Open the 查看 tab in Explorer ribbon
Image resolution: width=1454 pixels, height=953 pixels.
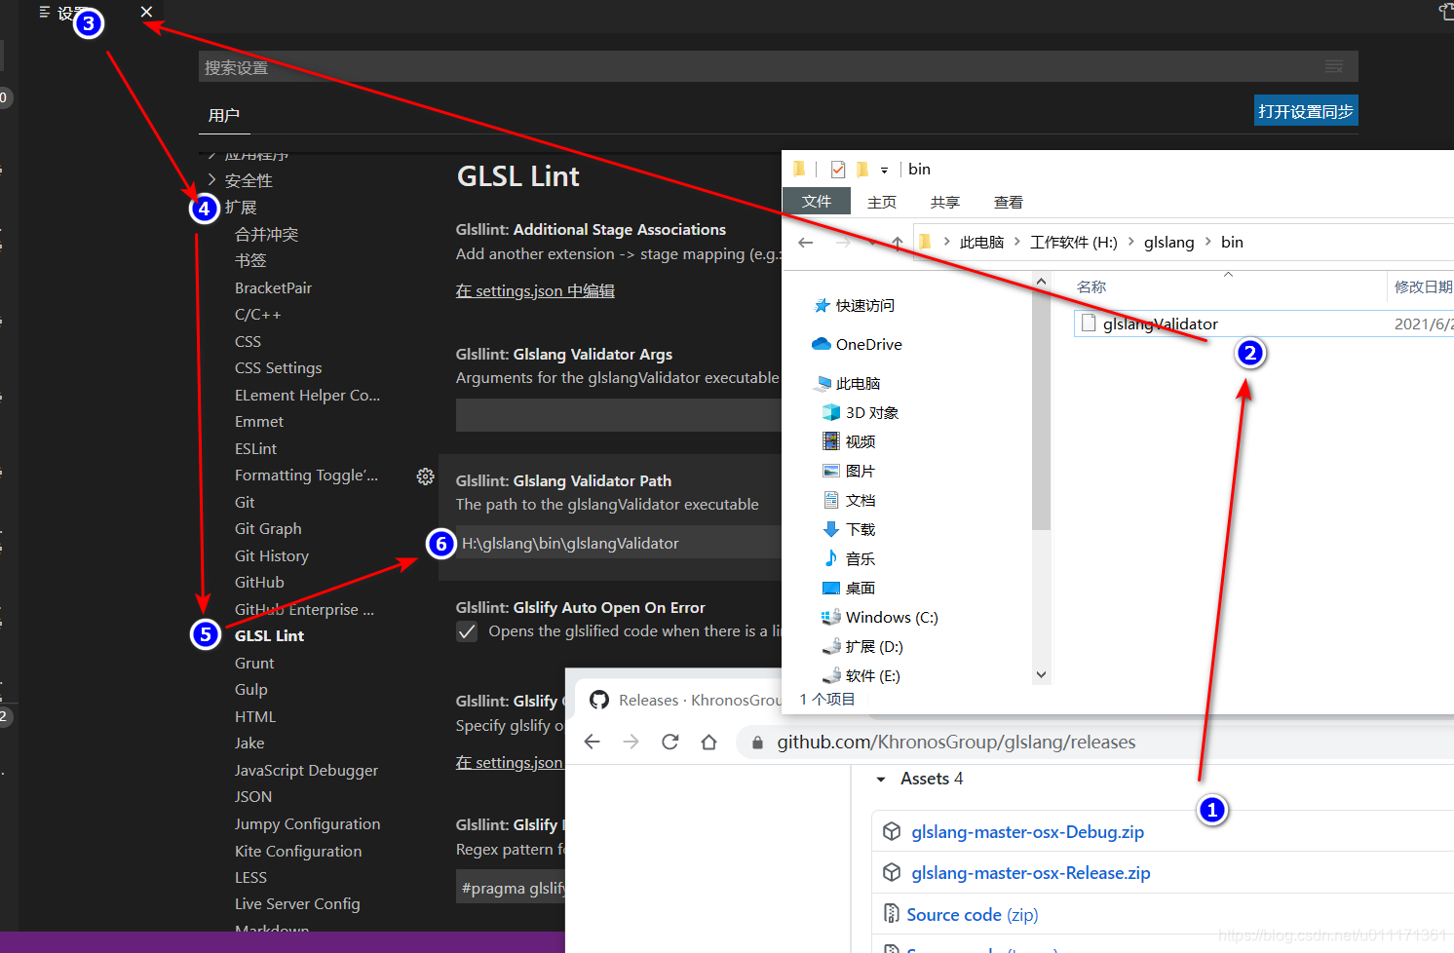pos(1009,202)
